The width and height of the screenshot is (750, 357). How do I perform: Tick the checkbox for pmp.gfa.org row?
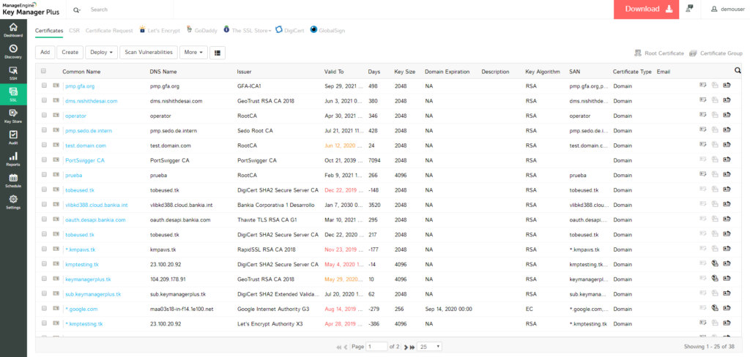(44, 86)
